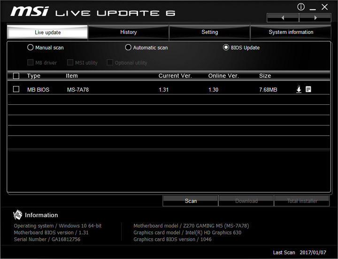Click the Last Scan 2017/01/07 status text

click(300, 252)
